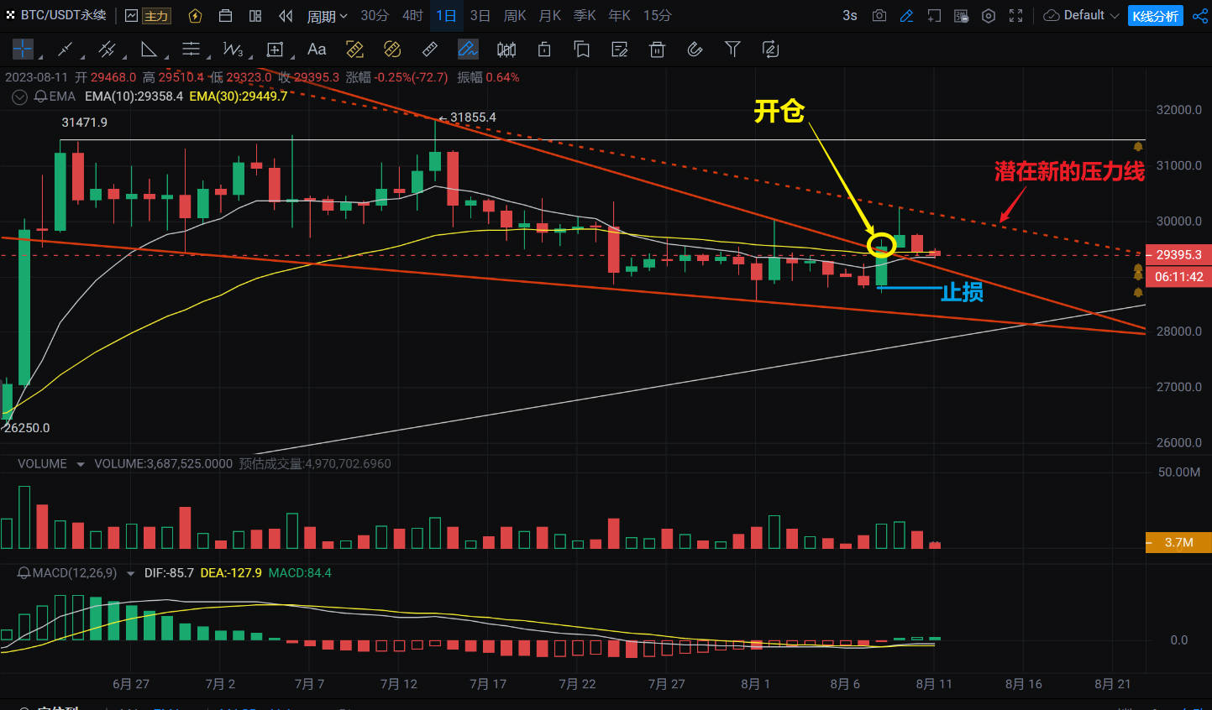This screenshot has height=710, width=1212.
Task: Select the filter funnel icon
Action: [x=732, y=50]
